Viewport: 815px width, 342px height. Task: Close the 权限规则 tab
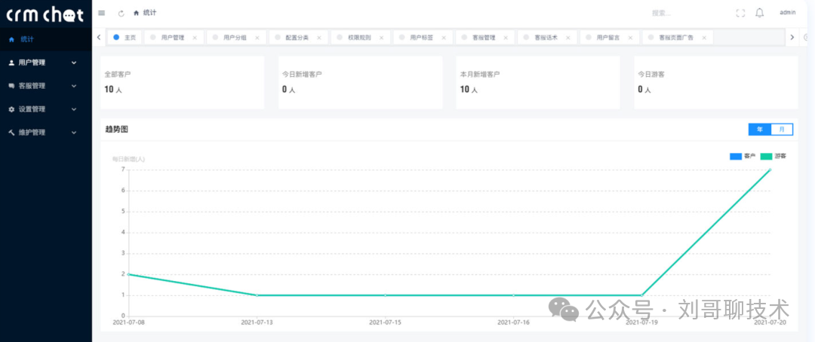click(382, 38)
